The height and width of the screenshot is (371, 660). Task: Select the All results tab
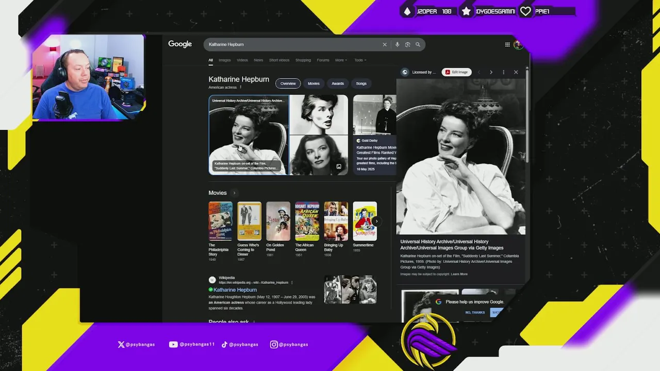point(210,60)
